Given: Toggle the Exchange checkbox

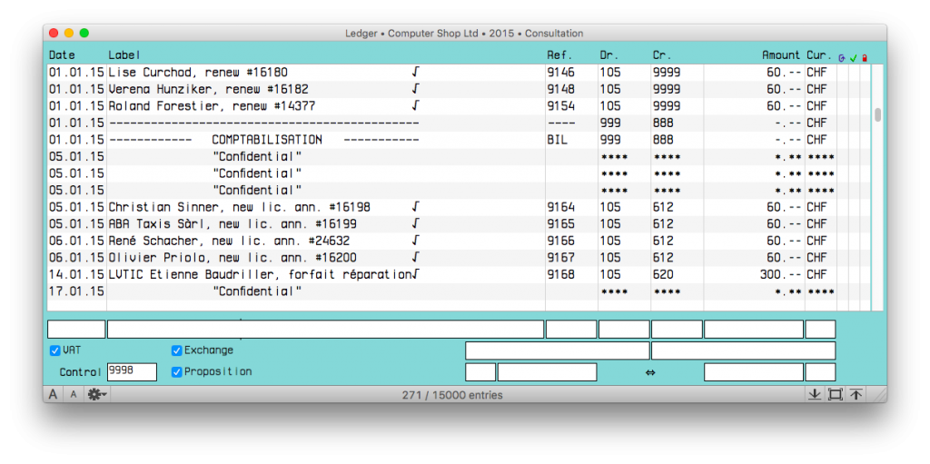Looking at the screenshot, I should [176, 350].
